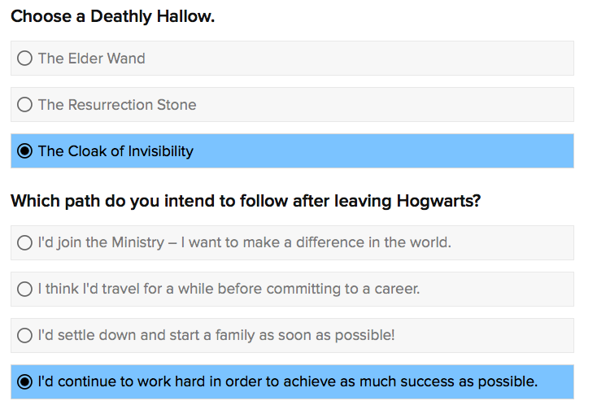Click empty right side of Resurrection Stone row
This screenshot has width=597, height=414.
pyautogui.click(x=423, y=105)
